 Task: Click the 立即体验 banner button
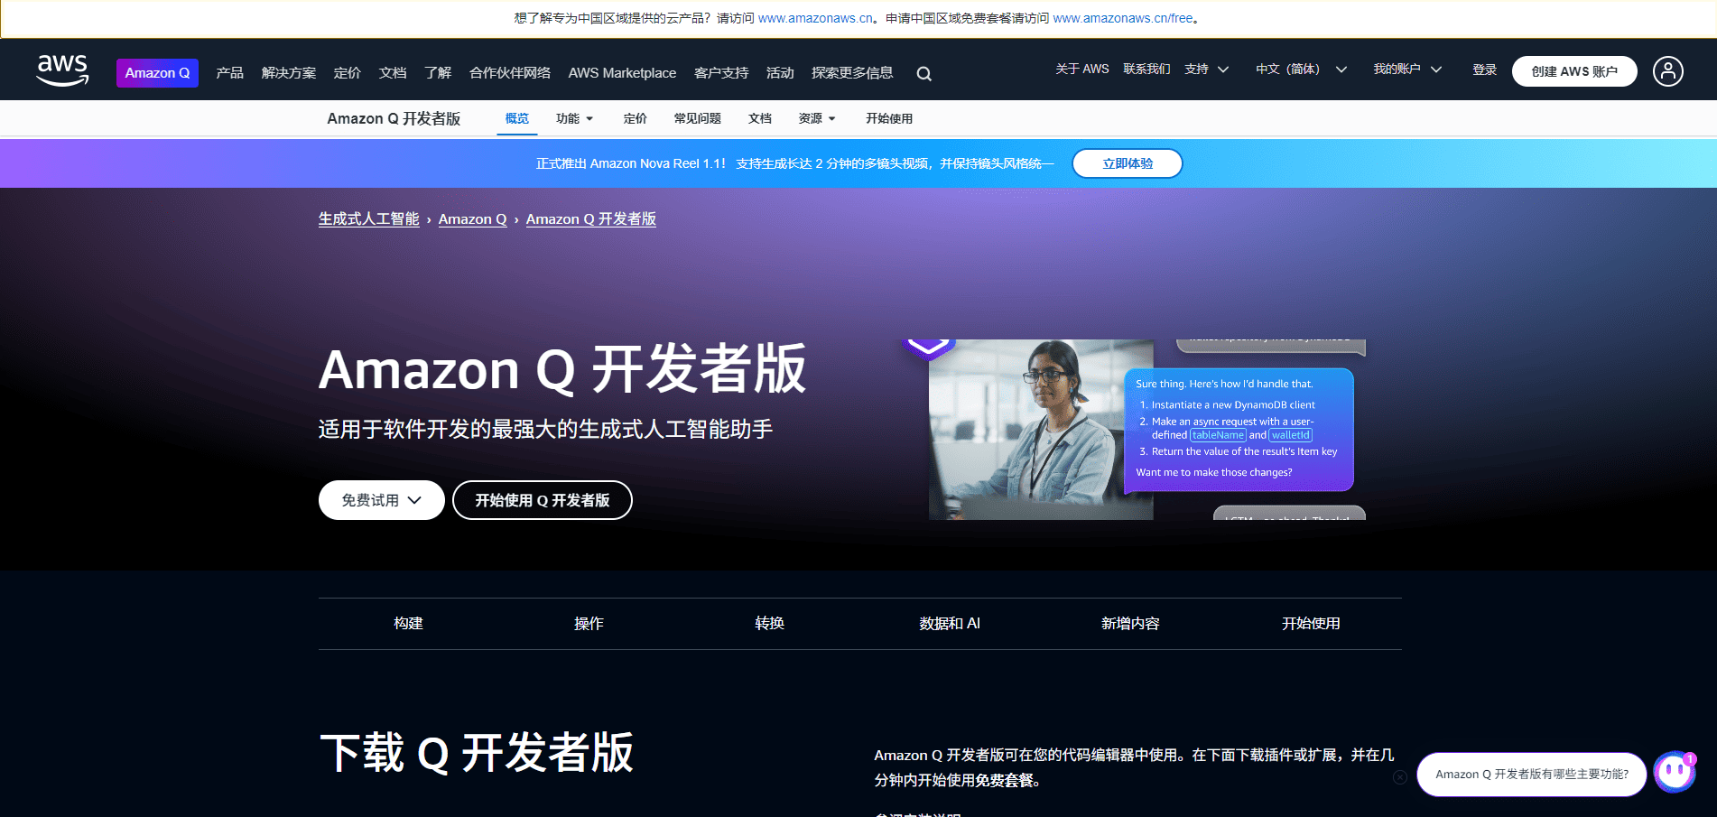point(1128,163)
